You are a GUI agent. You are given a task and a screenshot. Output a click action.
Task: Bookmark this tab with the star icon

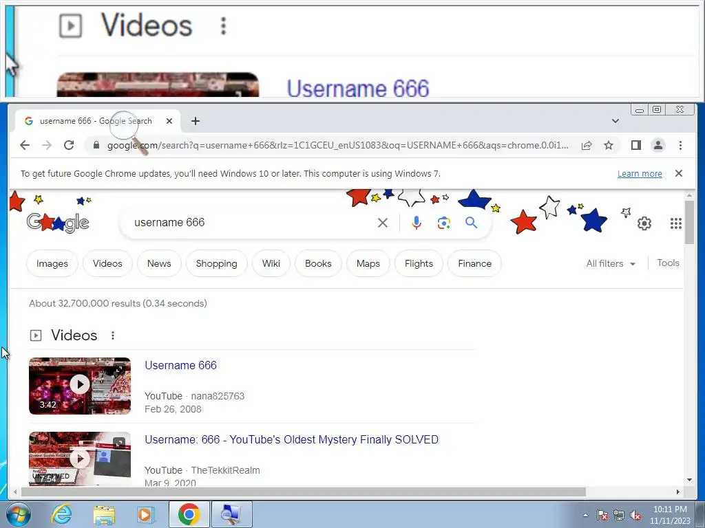(x=609, y=145)
